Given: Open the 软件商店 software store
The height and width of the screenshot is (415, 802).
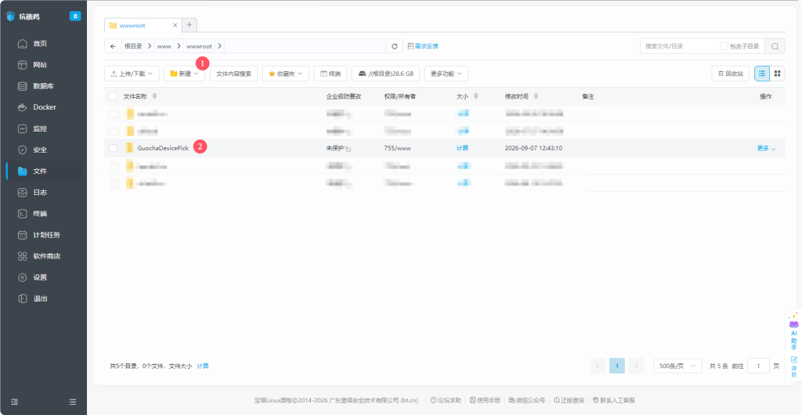Looking at the screenshot, I should click(x=46, y=256).
